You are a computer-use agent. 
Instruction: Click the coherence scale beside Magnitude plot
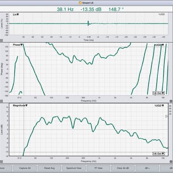pos(170,110)
